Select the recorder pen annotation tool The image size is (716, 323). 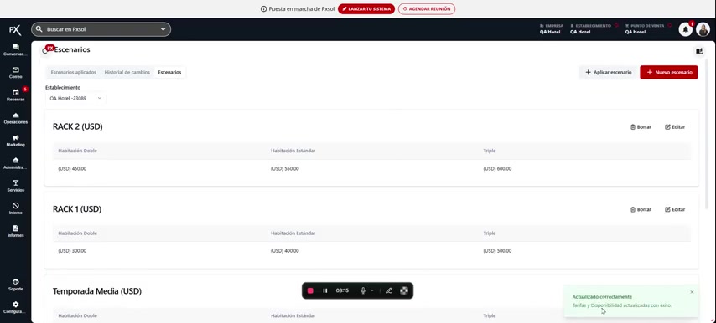pyautogui.click(x=388, y=290)
